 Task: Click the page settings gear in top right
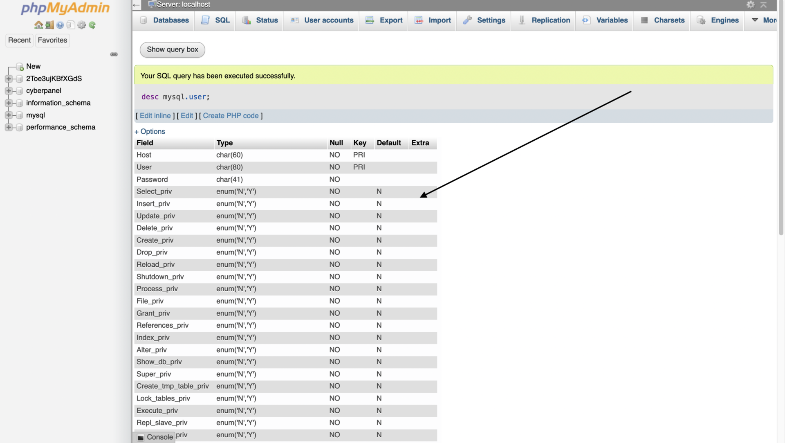click(751, 4)
